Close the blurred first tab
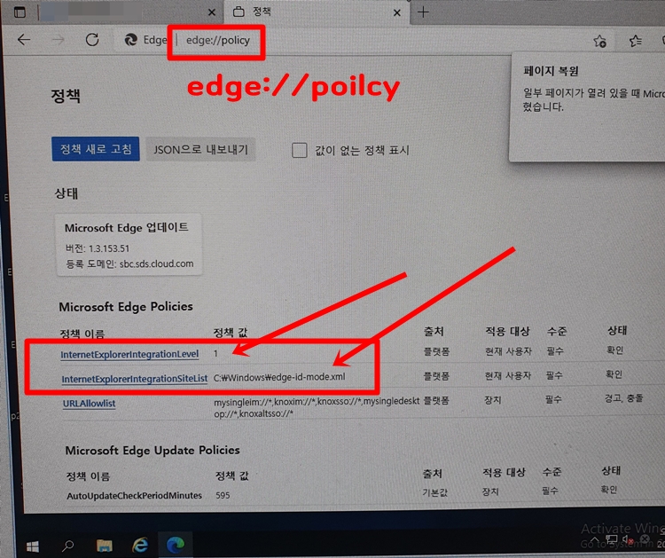 (x=212, y=12)
